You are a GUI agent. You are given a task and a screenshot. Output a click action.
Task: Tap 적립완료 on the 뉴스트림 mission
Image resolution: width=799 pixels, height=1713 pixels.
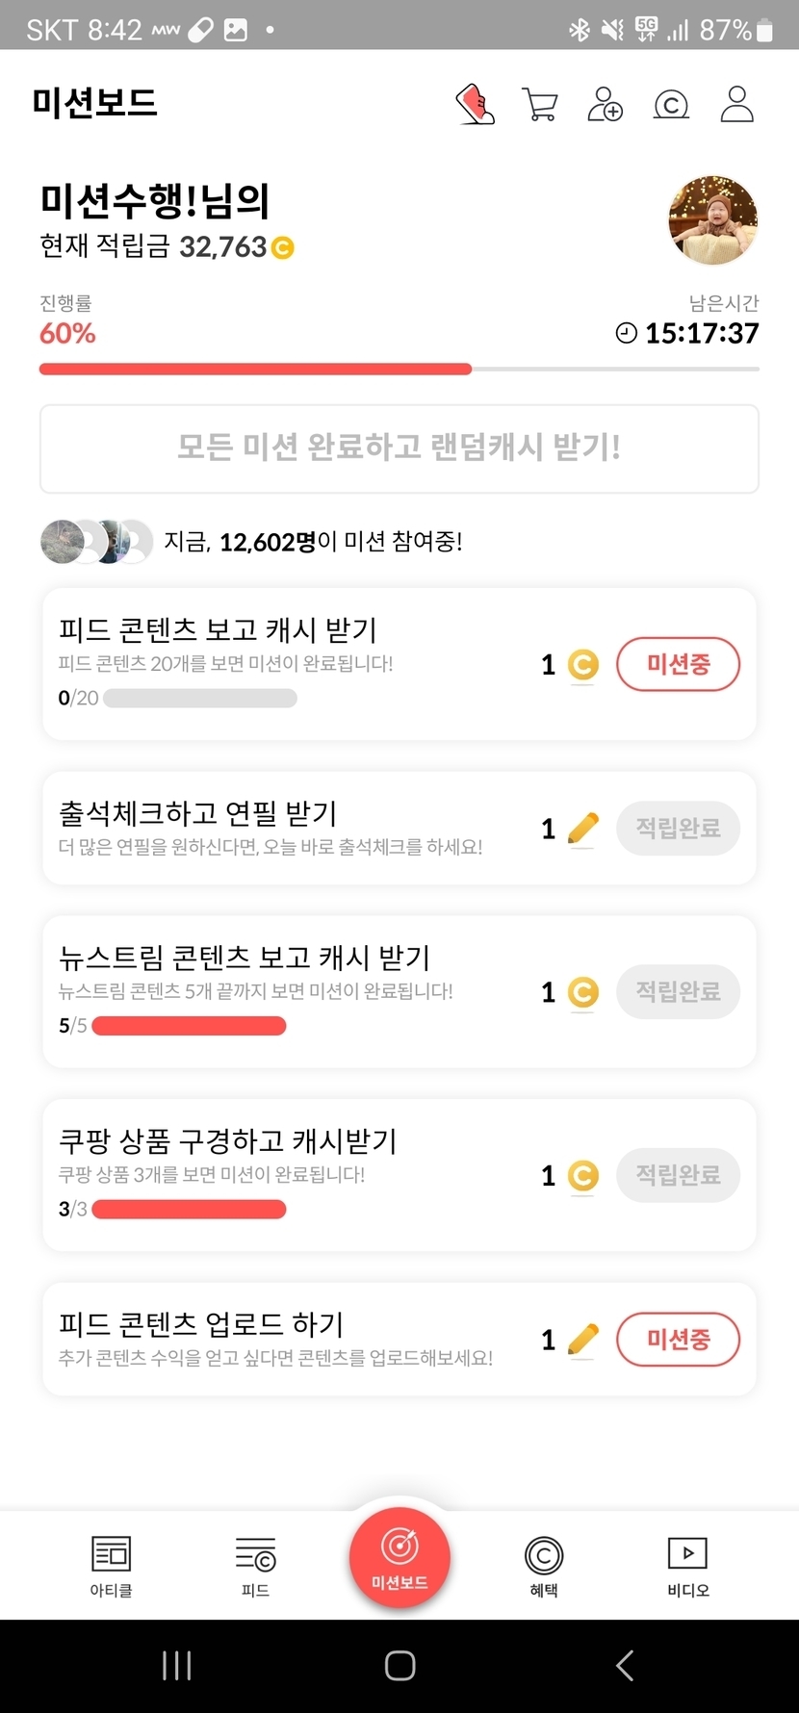click(x=678, y=991)
